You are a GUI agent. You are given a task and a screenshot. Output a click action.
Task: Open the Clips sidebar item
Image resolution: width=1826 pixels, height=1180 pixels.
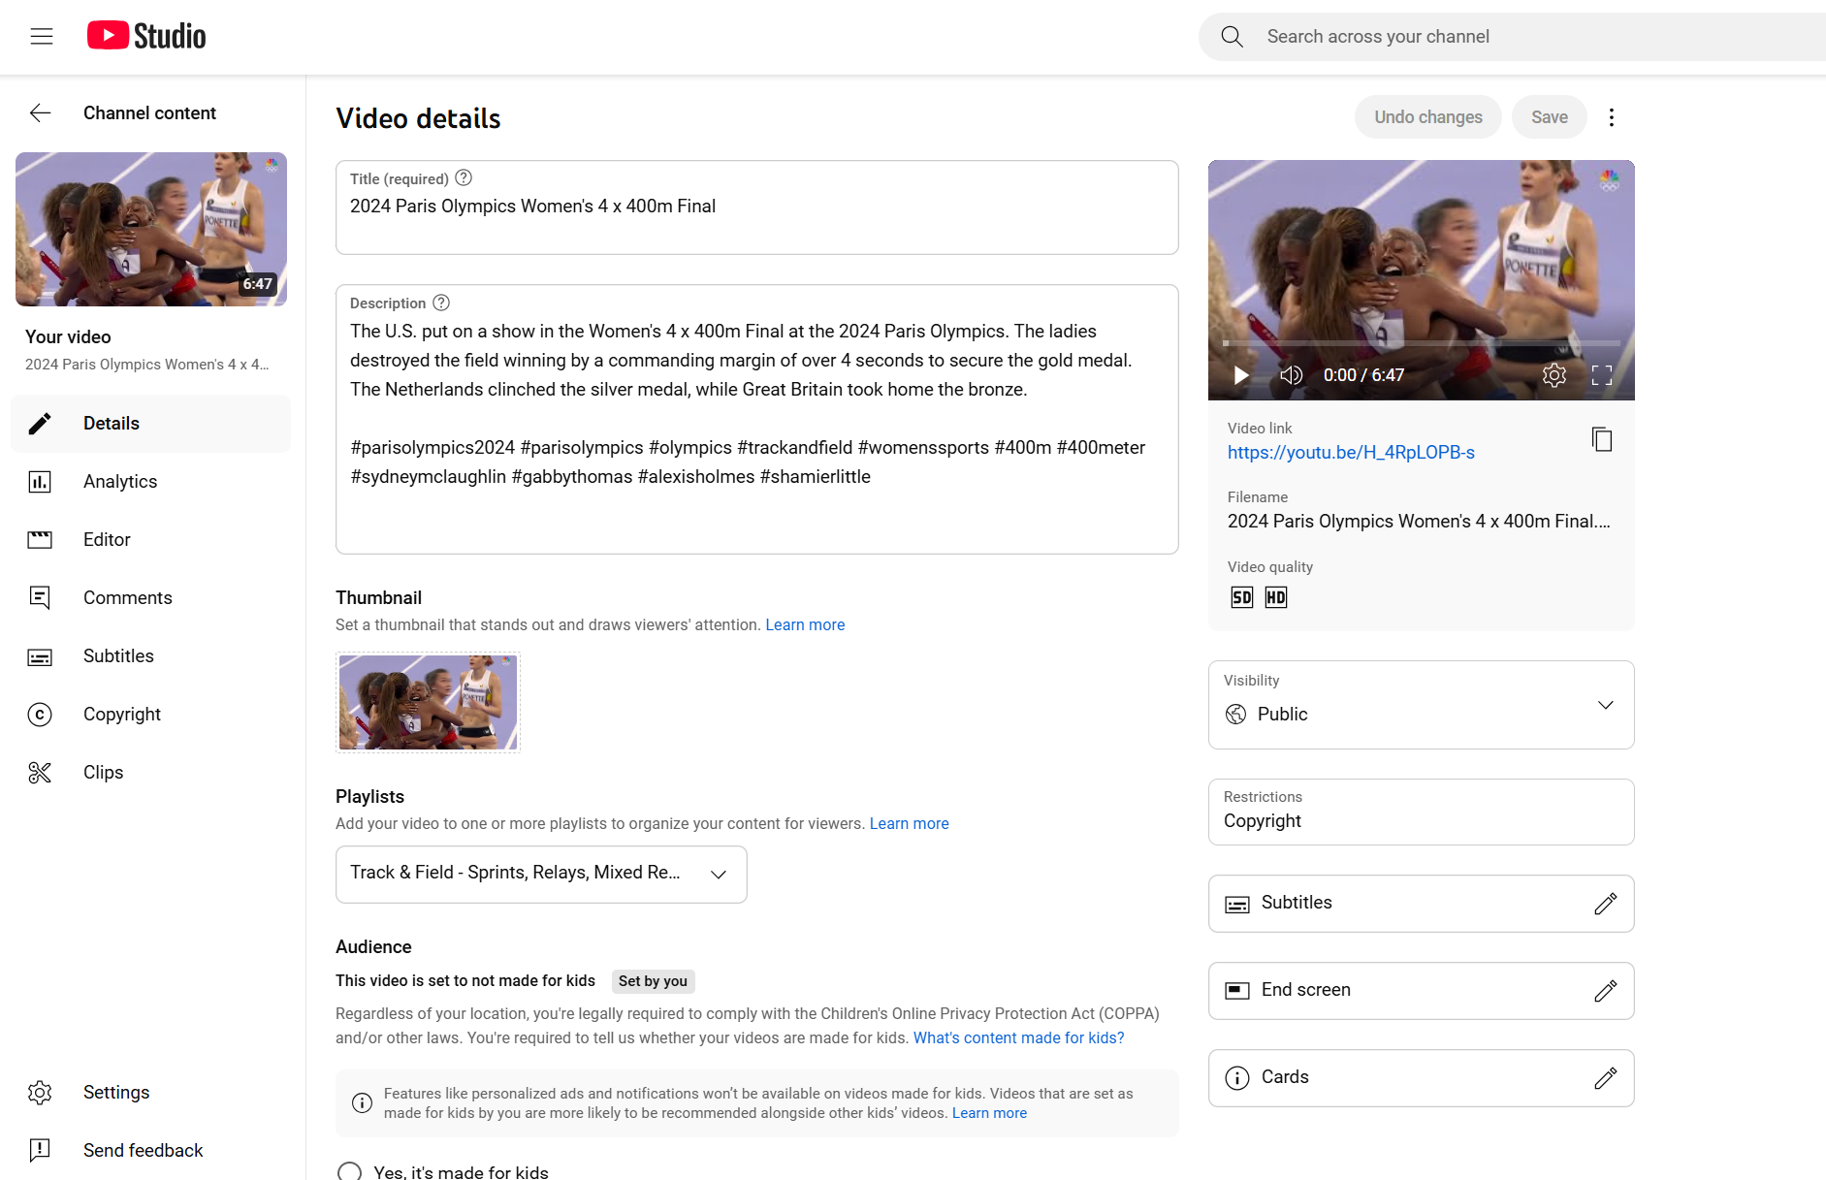tap(103, 773)
